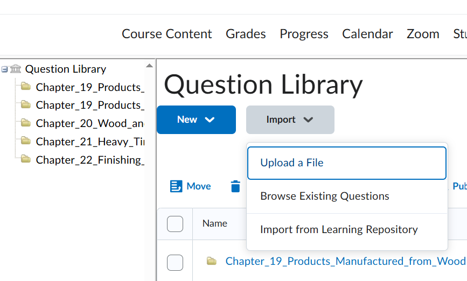This screenshot has height=281, width=467.
Task: Go to Course Content page
Action: coord(167,34)
